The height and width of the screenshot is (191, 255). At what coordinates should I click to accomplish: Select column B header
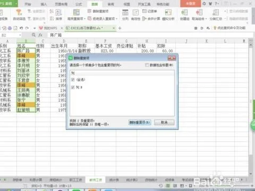[x=26, y=41]
